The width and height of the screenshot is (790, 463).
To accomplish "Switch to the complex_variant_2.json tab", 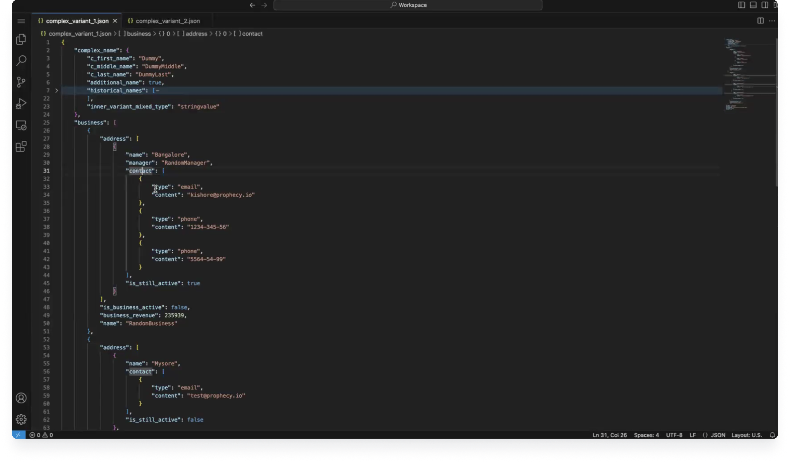I will pyautogui.click(x=167, y=21).
